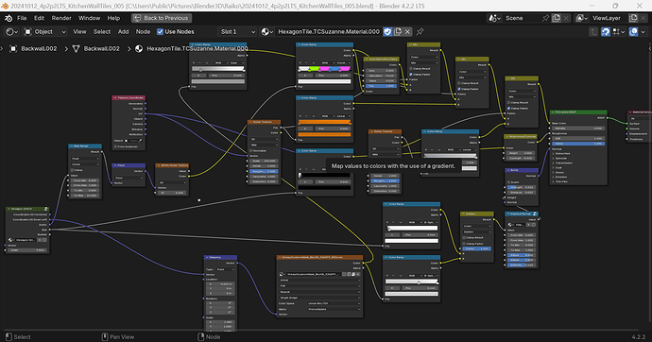
Task: Enable Clamp Result in the Darken node
Action: pos(464,237)
